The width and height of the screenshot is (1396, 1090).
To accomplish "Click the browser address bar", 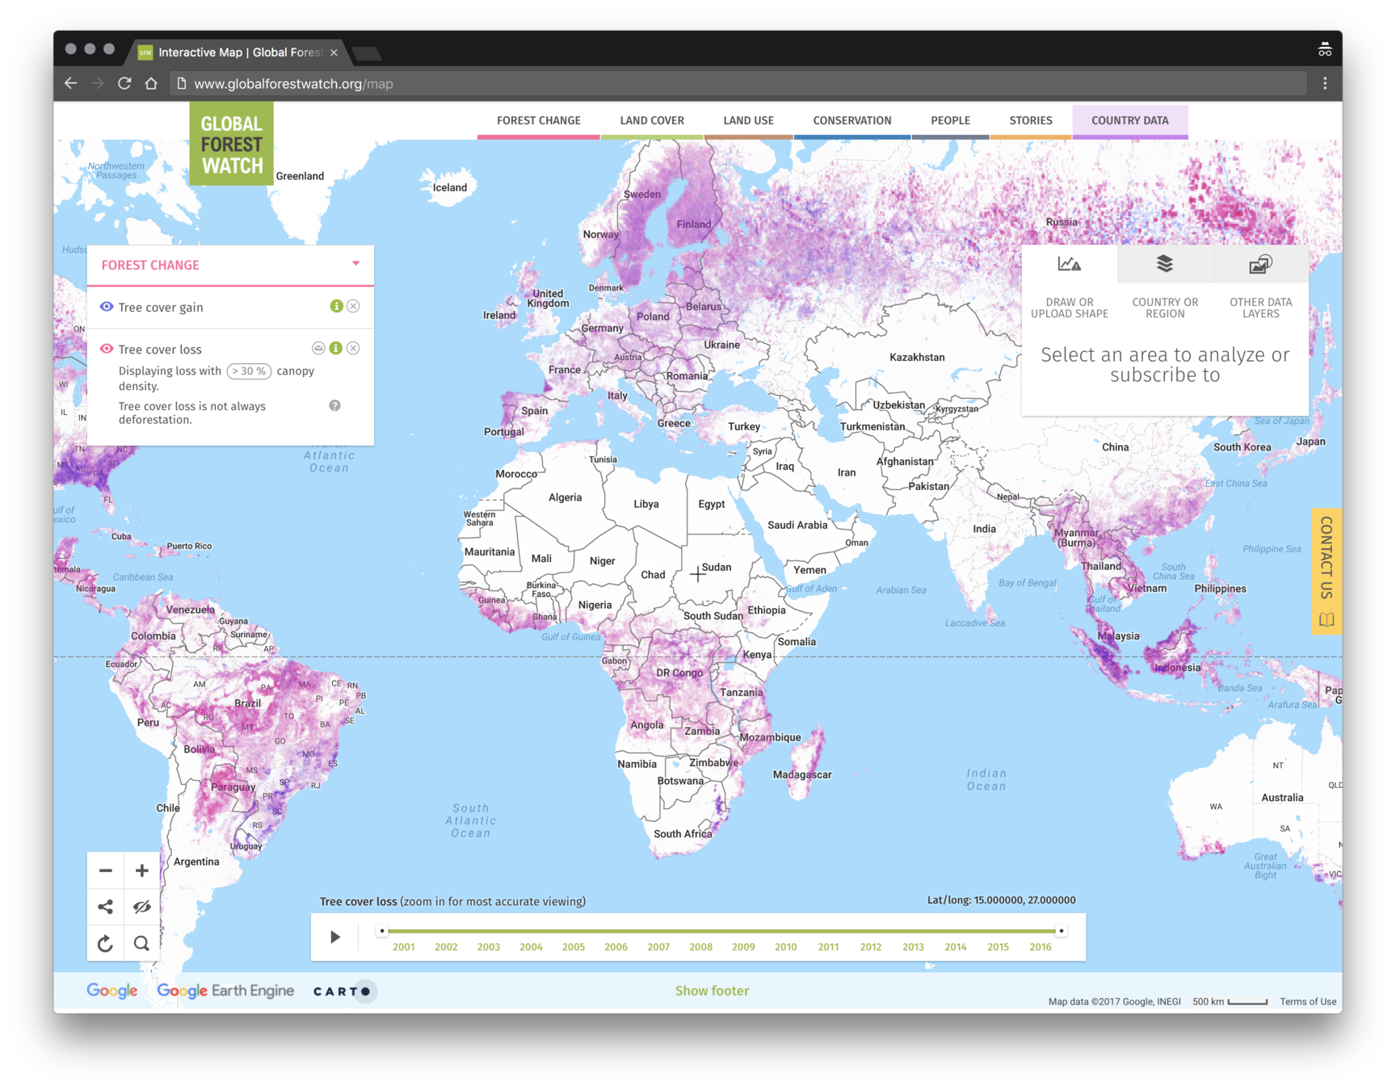I will pos(738,83).
